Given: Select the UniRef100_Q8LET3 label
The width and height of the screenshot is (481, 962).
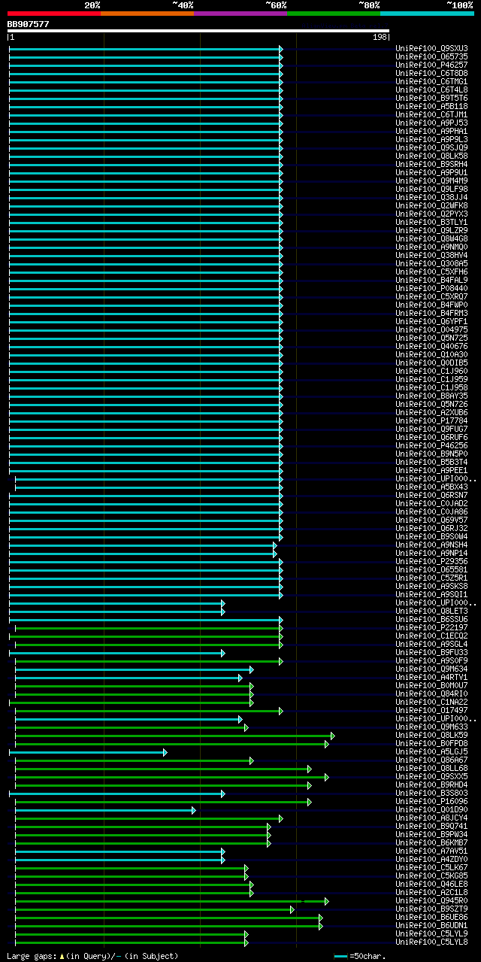Looking at the screenshot, I should [431, 611].
